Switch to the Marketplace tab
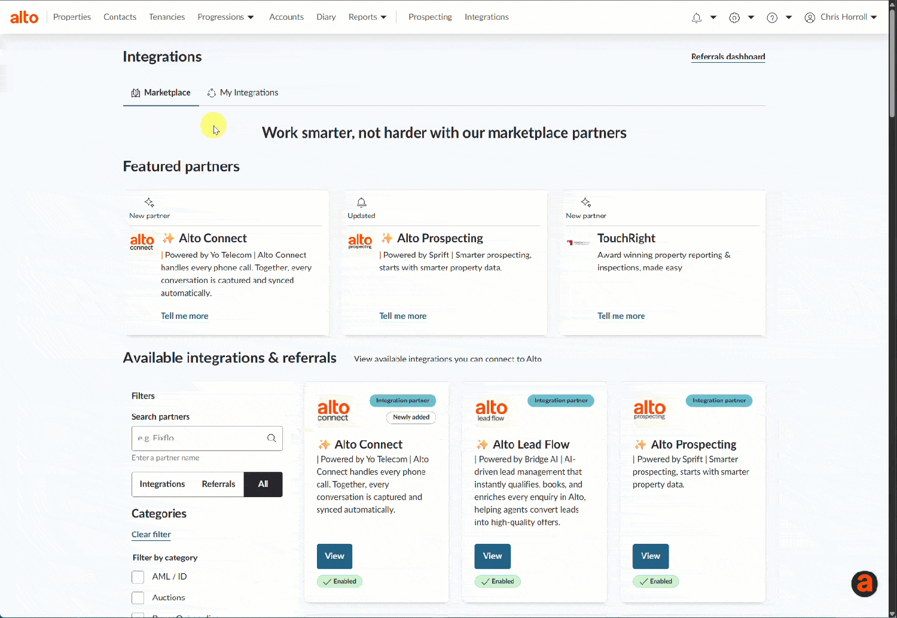897x618 pixels. (161, 93)
